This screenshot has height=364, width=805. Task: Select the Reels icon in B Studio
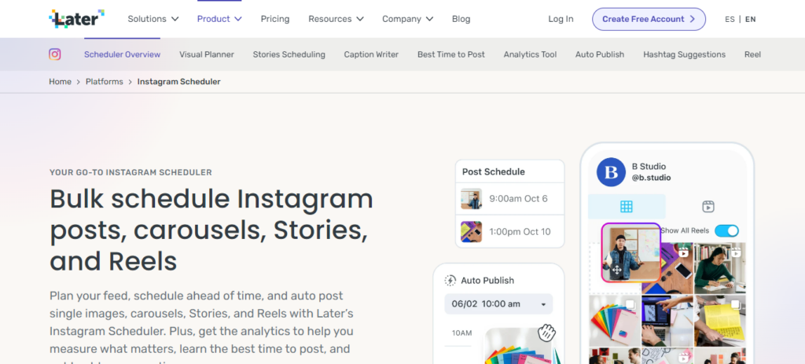[708, 207]
